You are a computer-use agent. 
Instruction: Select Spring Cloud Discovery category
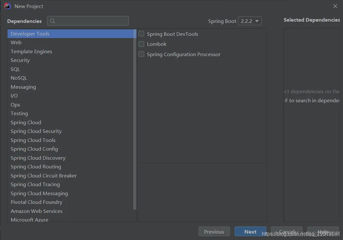(70, 158)
